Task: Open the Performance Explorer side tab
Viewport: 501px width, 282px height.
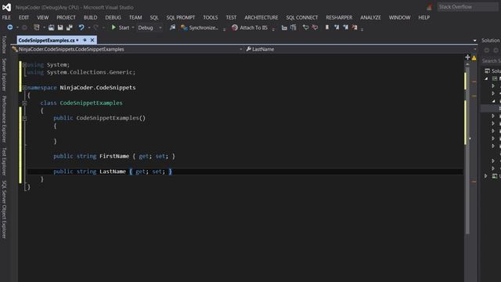Action: (x=4, y=119)
